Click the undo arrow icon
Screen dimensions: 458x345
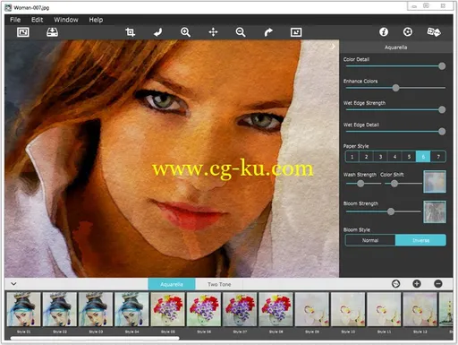pos(158,32)
